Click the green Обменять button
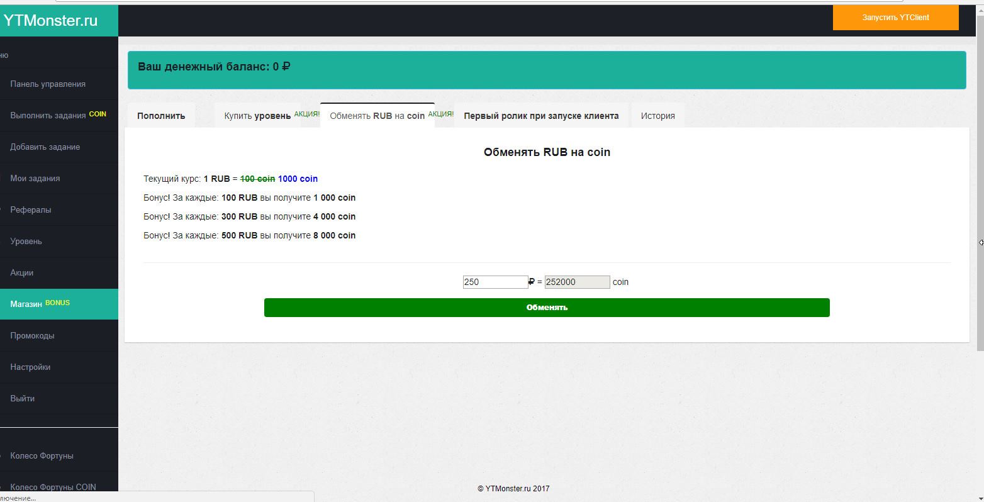 (547, 308)
